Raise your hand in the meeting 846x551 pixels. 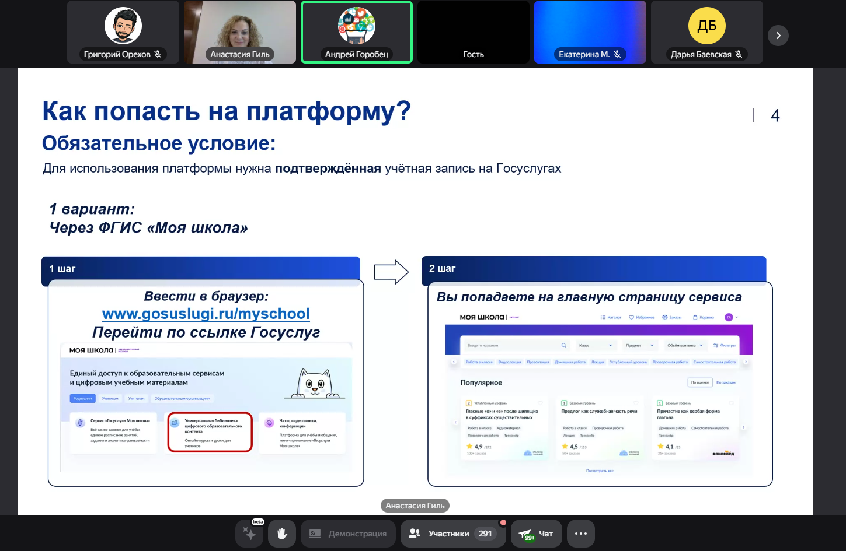[x=282, y=534]
